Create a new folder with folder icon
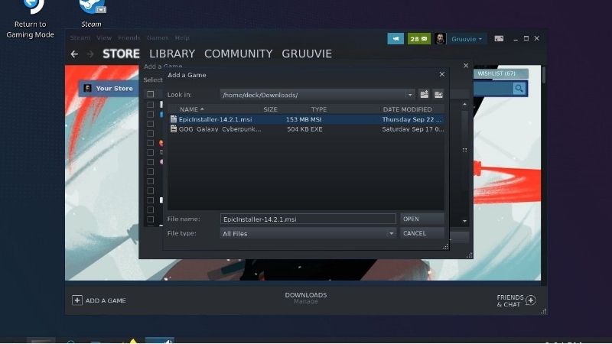The width and height of the screenshot is (612, 344). click(x=438, y=95)
